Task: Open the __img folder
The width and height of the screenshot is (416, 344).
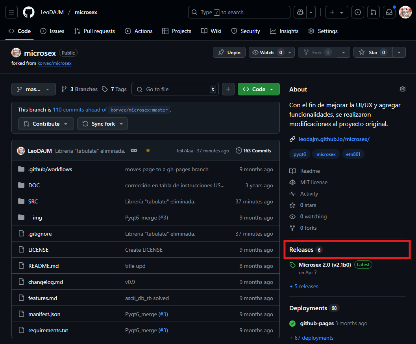Action: (35, 218)
